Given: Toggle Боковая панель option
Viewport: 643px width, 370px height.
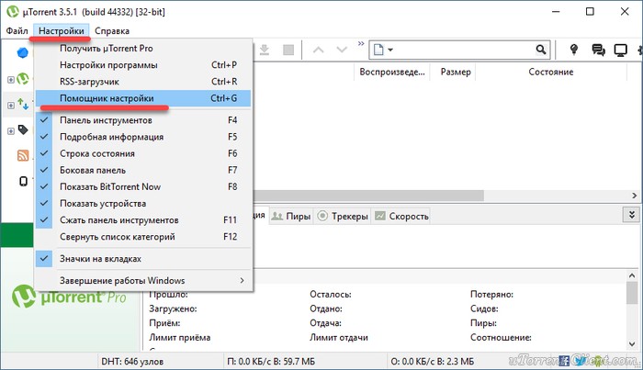Looking at the screenshot, I should 143,170.
